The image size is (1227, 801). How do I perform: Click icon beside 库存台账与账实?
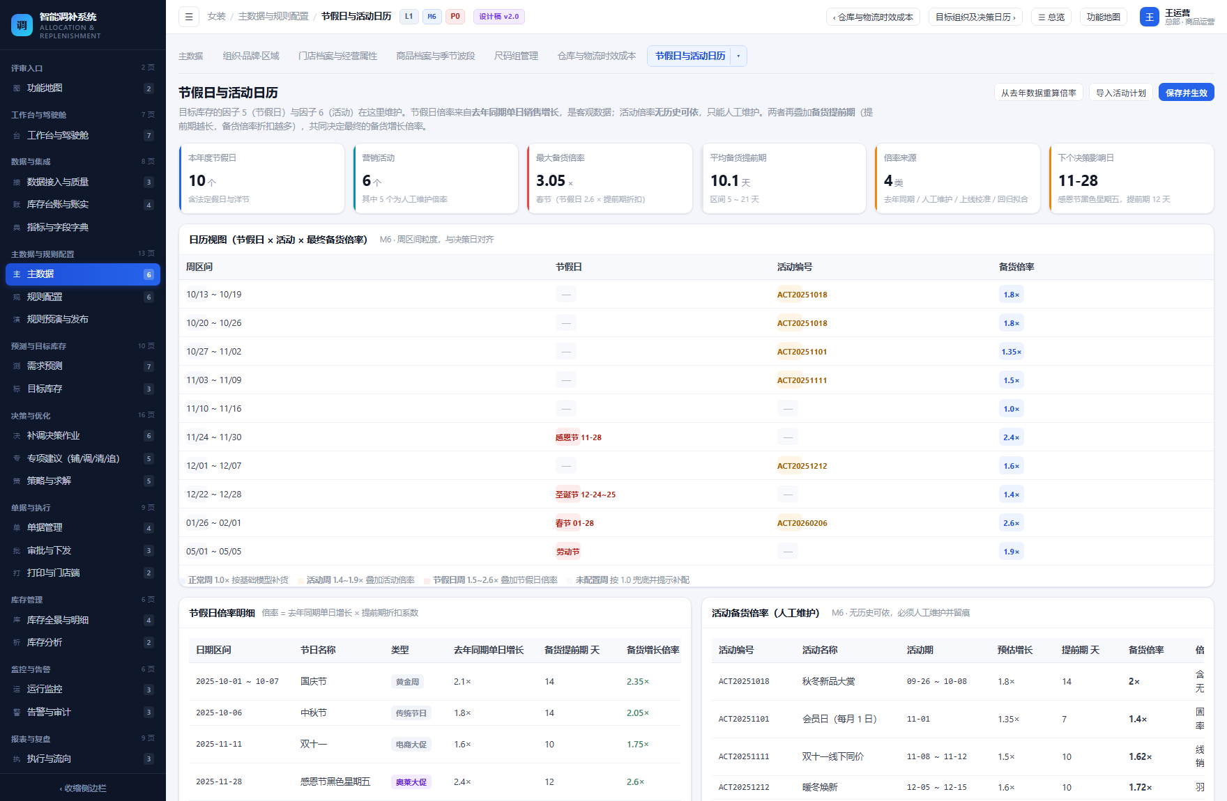pyautogui.click(x=17, y=205)
